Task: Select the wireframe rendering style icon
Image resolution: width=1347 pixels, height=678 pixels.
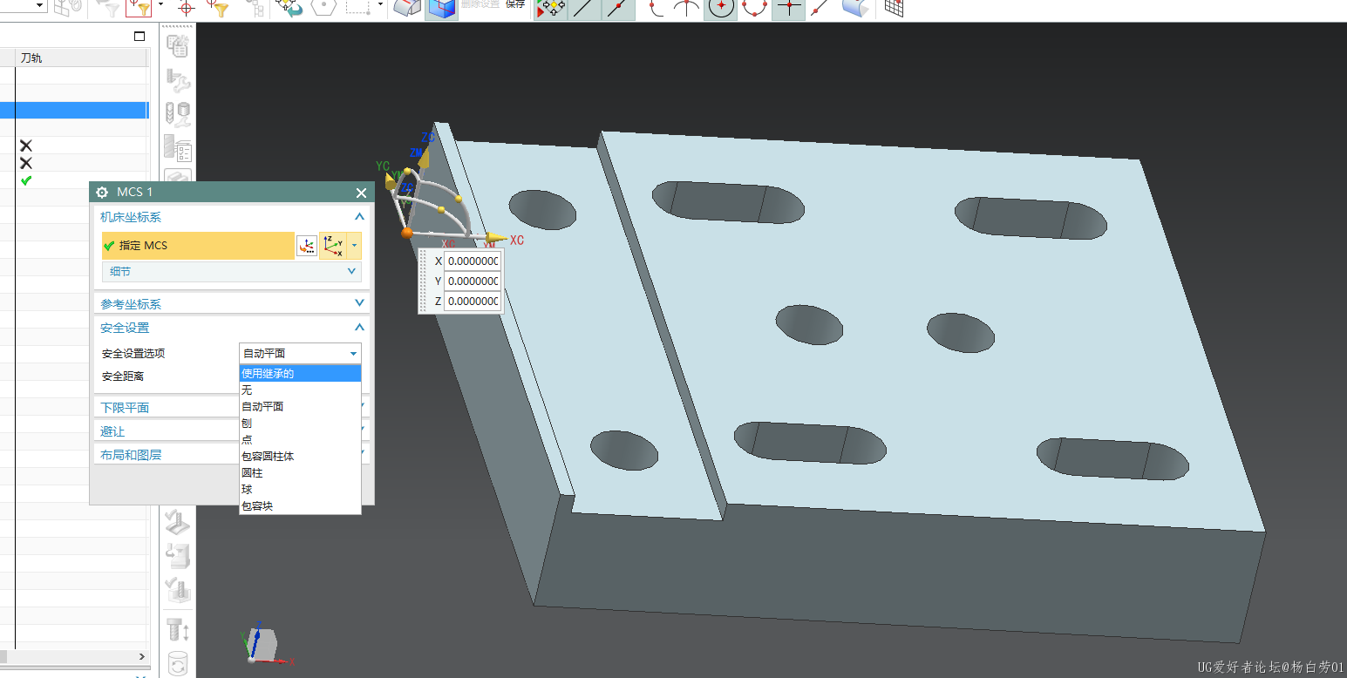Action: click(x=408, y=9)
